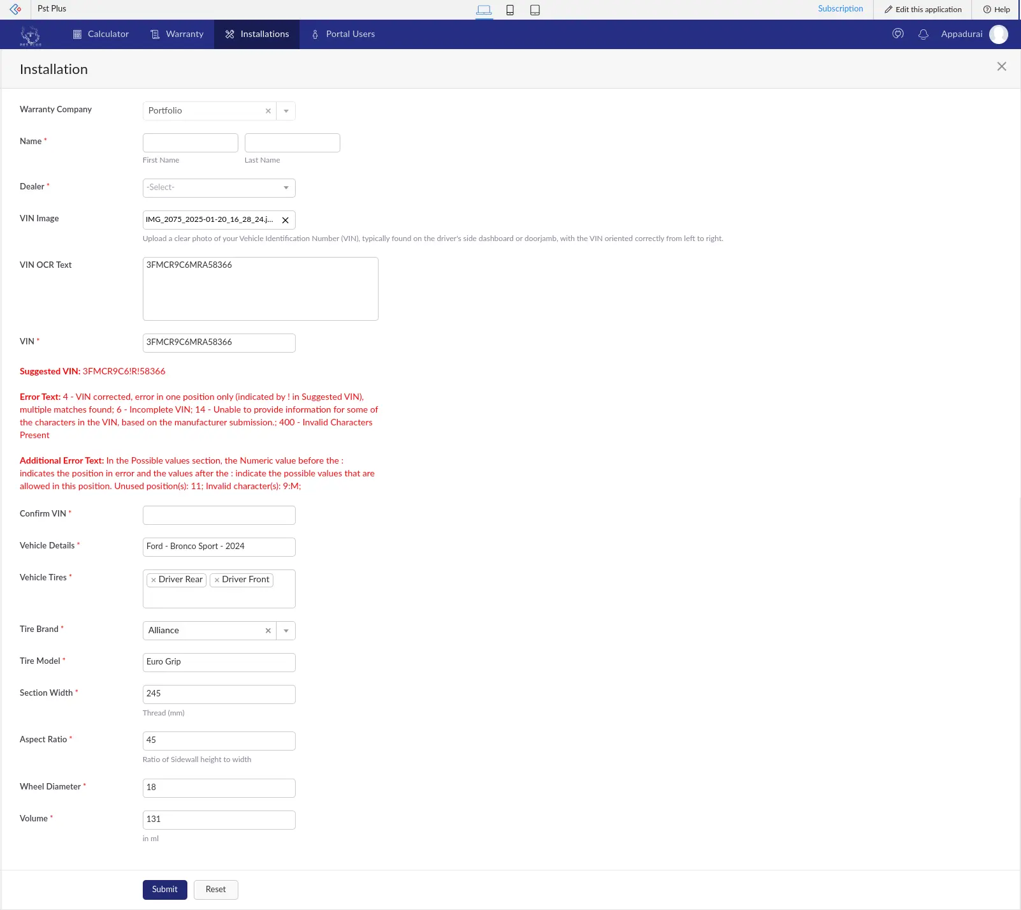Select the laptop preview icon
Viewport: 1021px width, 910px height.
(484, 10)
